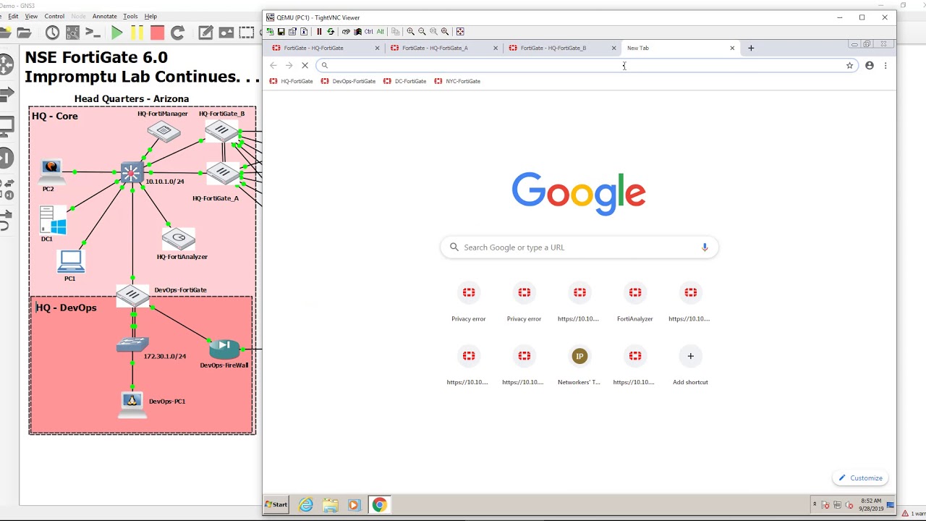The width and height of the screenshot is (926, 521).
Task: Save the TightVNC session with the disk icon
Action: click(x=281, y=31)
